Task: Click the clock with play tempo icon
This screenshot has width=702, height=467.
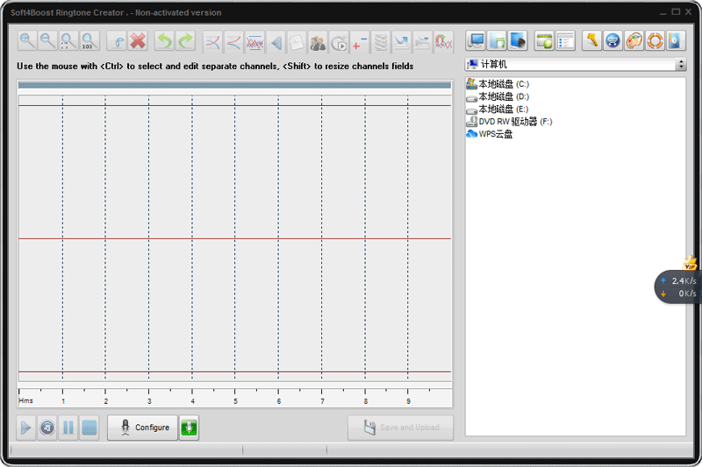Action: 339,42
